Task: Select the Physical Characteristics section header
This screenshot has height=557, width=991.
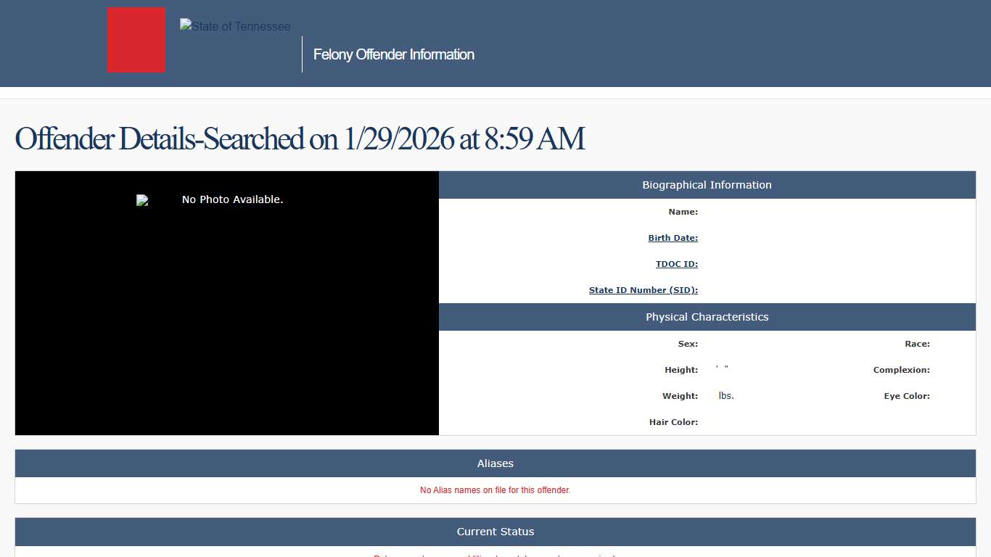Action: (x=707, y=317)
